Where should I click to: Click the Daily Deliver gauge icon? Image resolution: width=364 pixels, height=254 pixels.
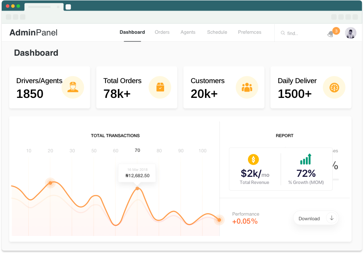(334, 87)
